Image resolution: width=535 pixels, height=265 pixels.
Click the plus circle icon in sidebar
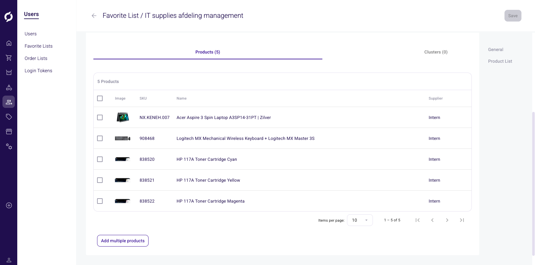pos(9,205)
